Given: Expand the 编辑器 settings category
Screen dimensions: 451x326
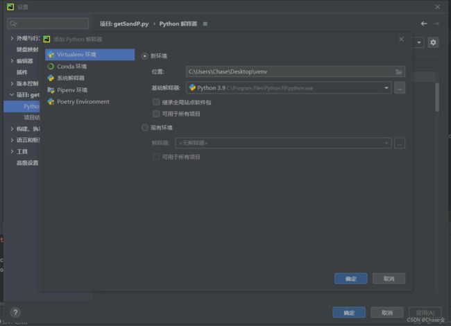Looking at the screenshot, I should (x=12, y=61).
